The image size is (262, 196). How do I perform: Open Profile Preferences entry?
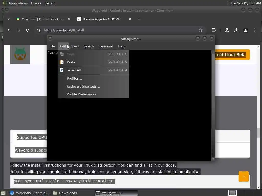93,94
